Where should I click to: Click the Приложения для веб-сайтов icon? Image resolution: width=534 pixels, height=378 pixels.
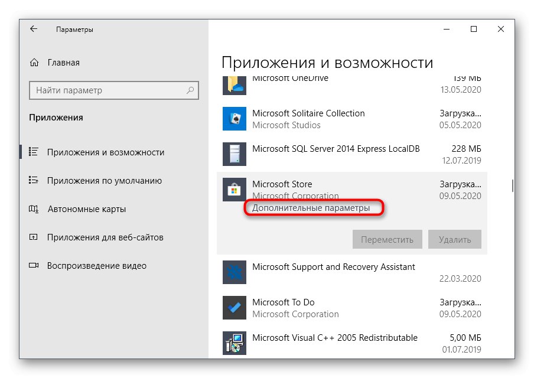(33, 237)
